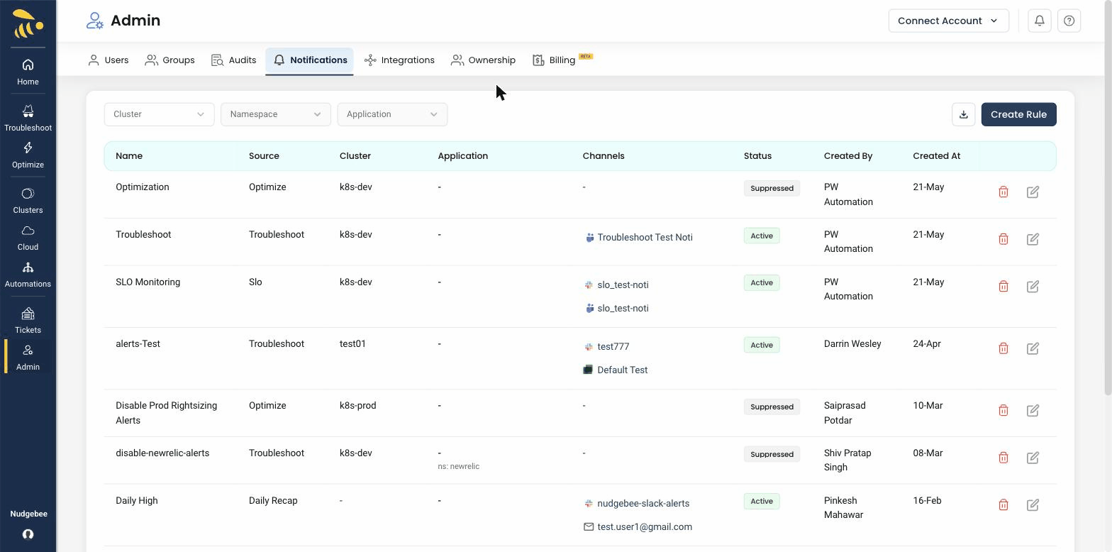The height and width of the screenshot is (552, 1112).
Task: Delete the disable-newrelic-alerts rule
Action: click(1003, 458)
